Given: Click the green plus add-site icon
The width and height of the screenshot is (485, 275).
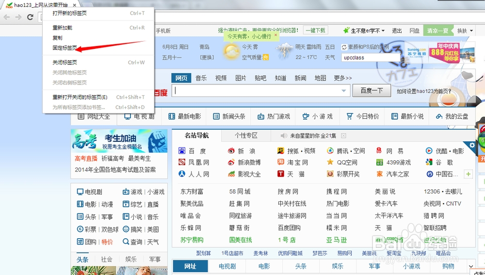Looking at the screenshot, I should pos(469,174).
